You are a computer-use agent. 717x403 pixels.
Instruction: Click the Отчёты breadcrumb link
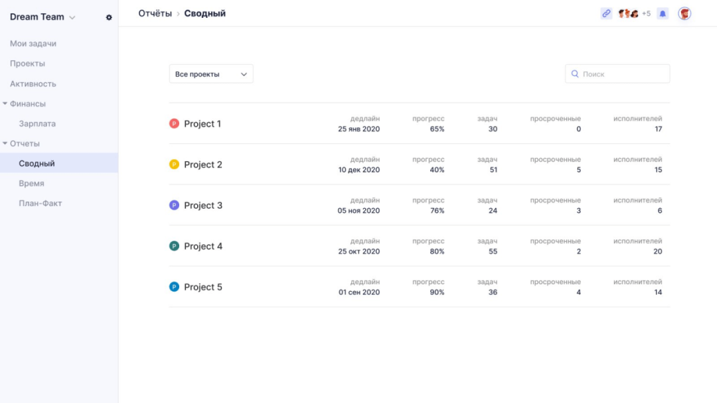[155, 13]
